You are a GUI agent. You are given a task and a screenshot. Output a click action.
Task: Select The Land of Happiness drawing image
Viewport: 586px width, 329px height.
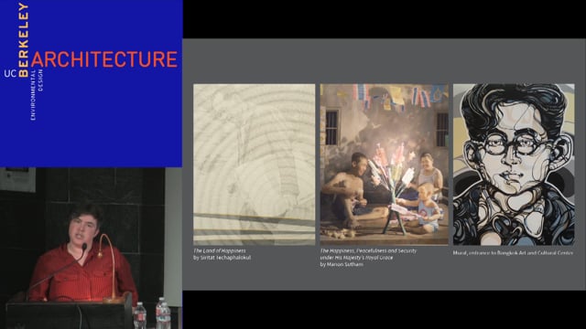point(255,164)
